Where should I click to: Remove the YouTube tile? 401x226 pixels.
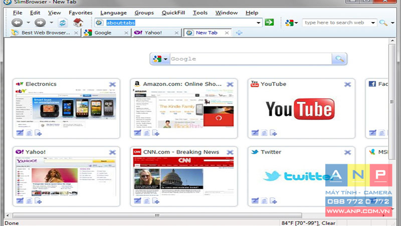click(x=347, y=84)
